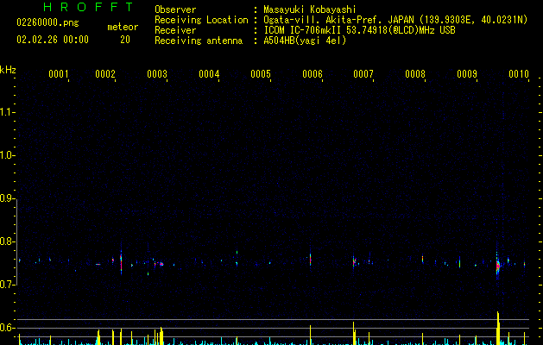Click the A504HB(yagi 4el) antenna text
The image size is (543, 345).
[x=305, y=41]
